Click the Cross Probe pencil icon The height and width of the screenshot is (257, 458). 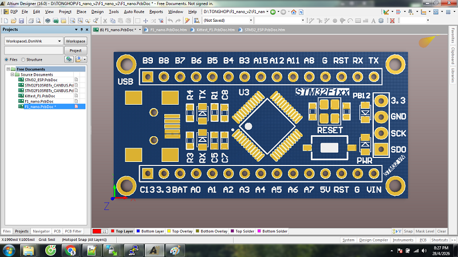point(187,21)
